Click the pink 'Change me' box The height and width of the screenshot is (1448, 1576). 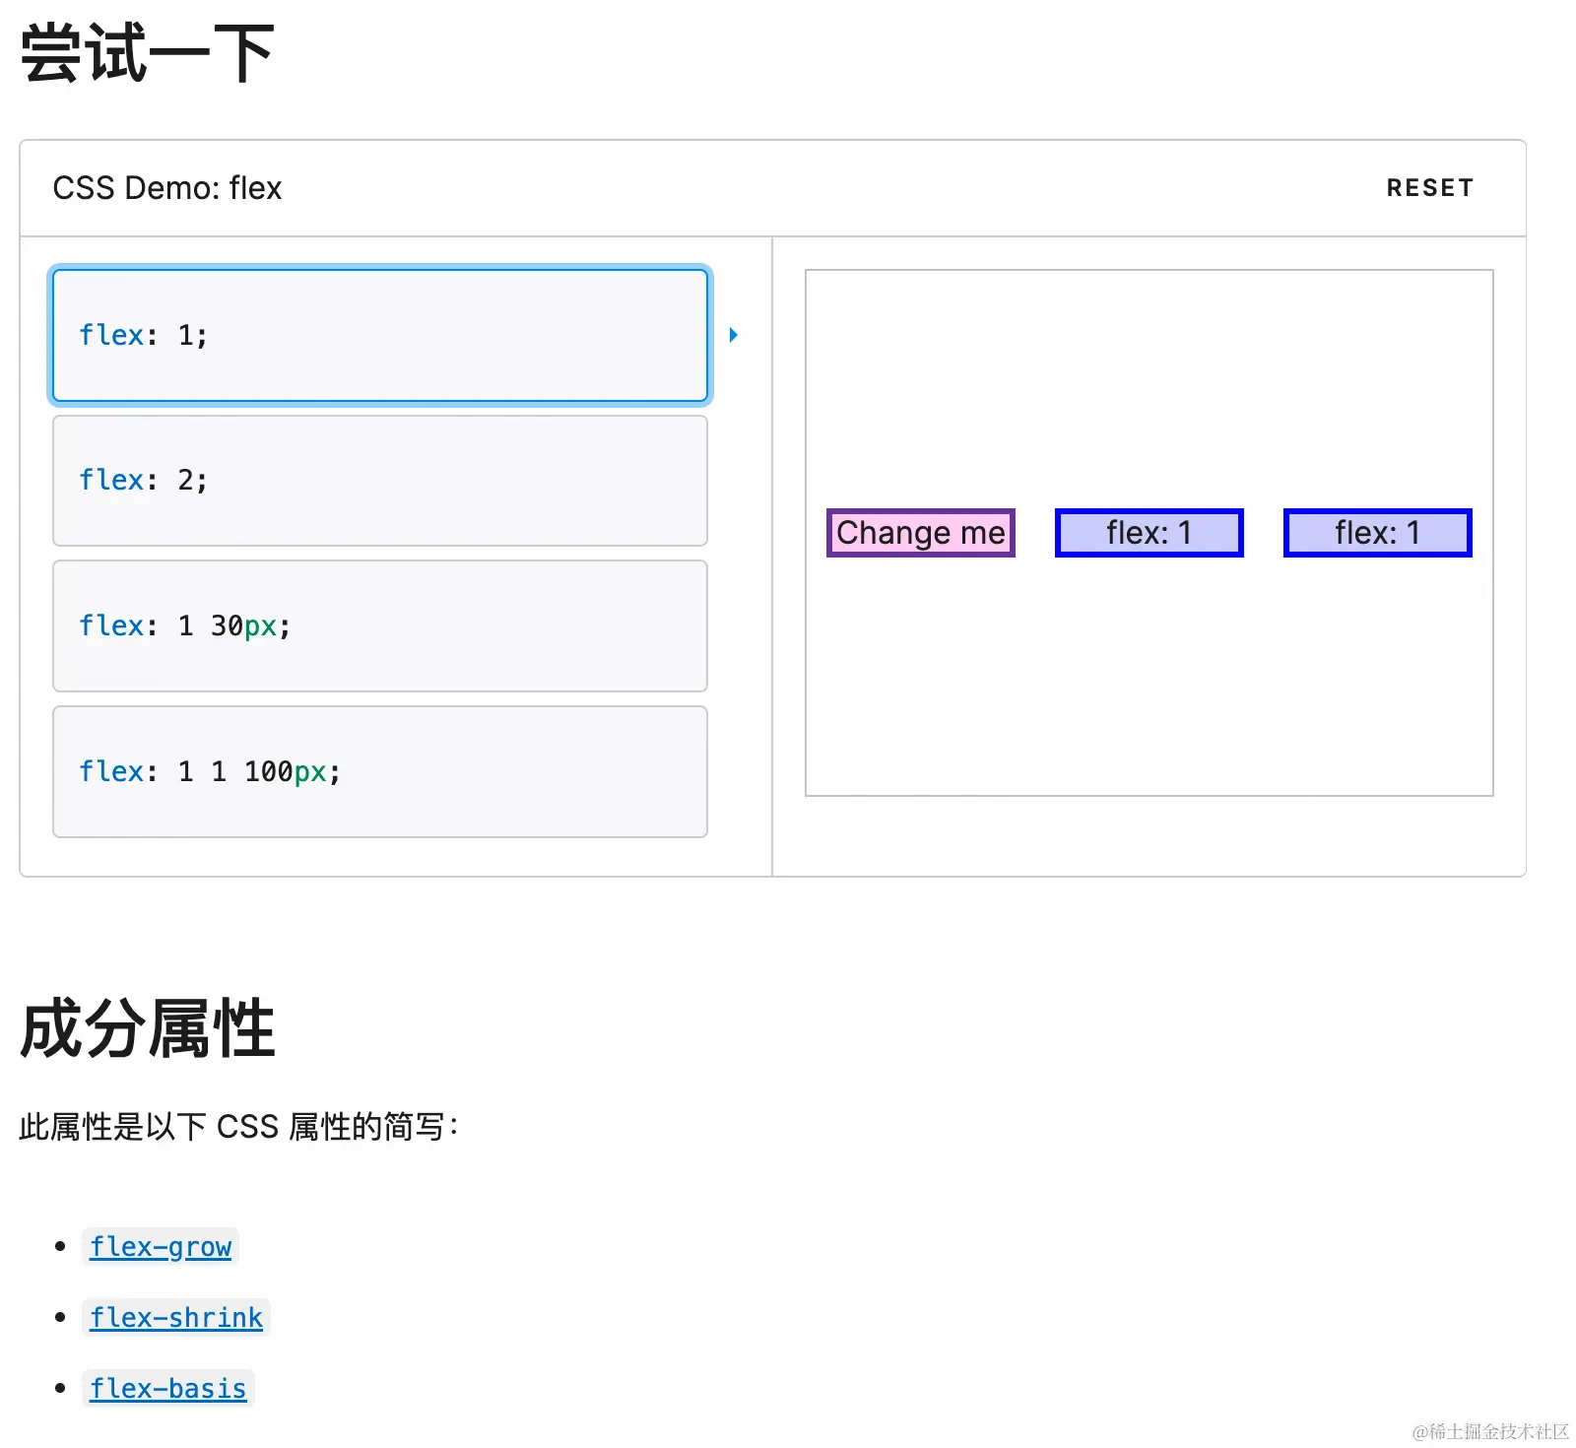[x=921, y=533]
